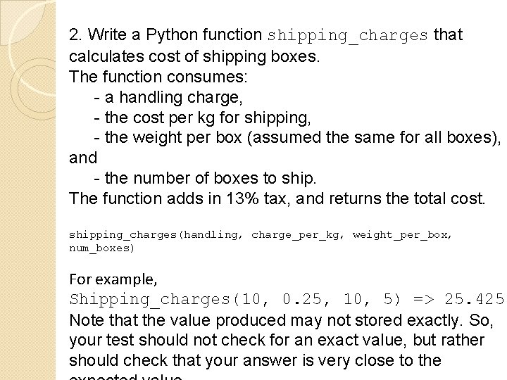This screenshot has height=380, width=507.
Task: Click the standalone word "and"
Action: click(83, 158)
